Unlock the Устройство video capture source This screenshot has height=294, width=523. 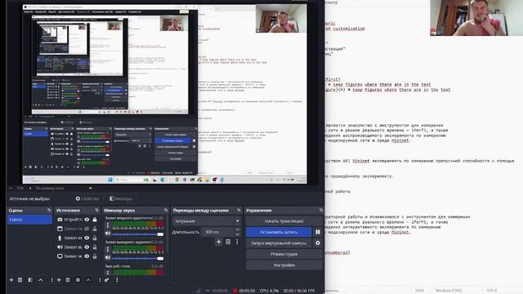[95, 220]
